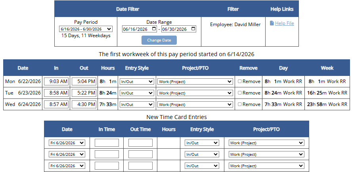Open the Help File document icon
This screenshot has height=172, width=352.
[x=272, y=23]
